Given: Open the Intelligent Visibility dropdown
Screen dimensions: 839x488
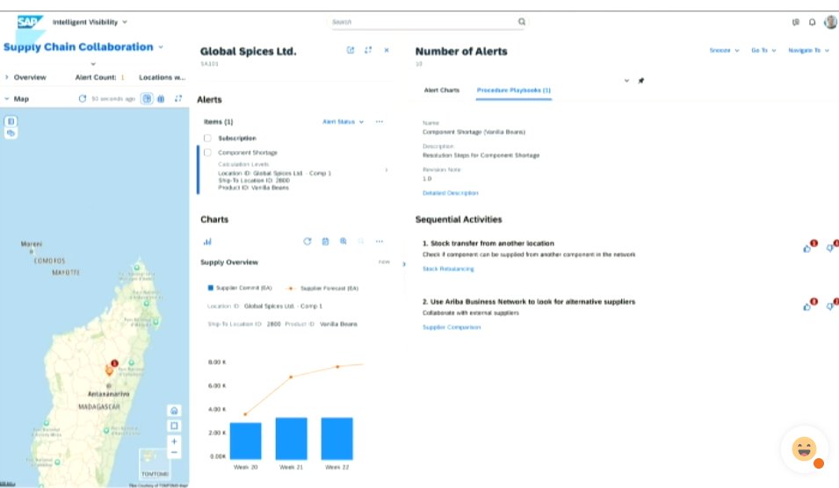Looking at the screenshot, I should (90, 22).
